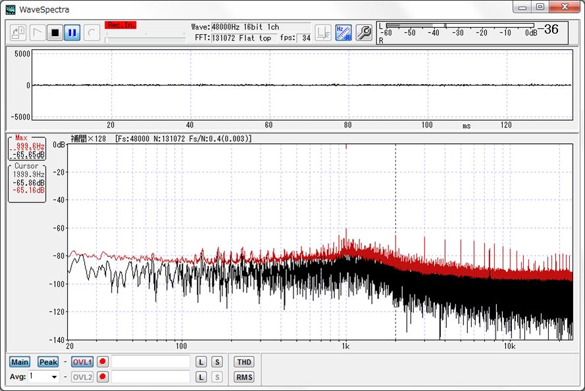585x391 pixels.
Task: Click the red record dot for OVL1
Action: (x=103, y=362)
